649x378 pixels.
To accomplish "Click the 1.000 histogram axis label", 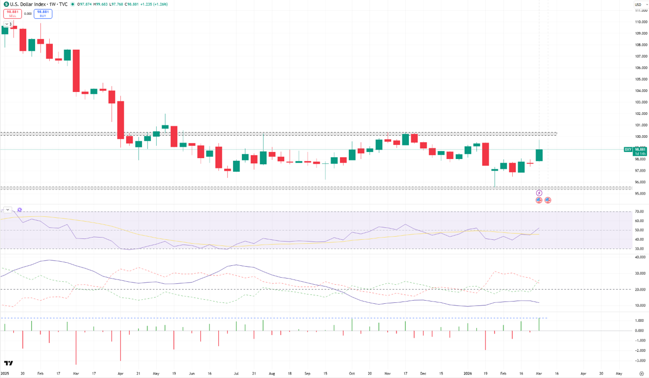I will pos(639,321).
